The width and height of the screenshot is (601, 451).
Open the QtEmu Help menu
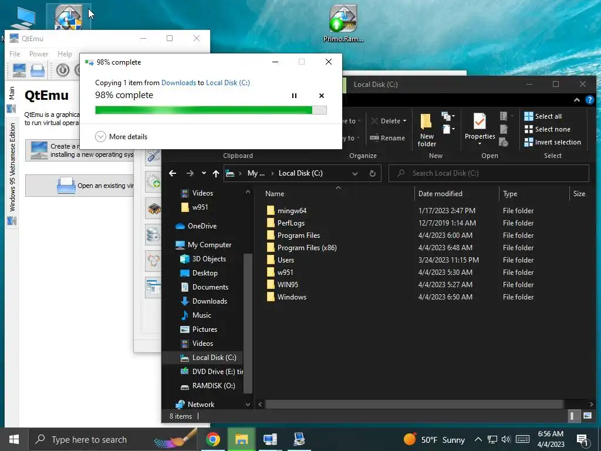(x=65, y=54)
